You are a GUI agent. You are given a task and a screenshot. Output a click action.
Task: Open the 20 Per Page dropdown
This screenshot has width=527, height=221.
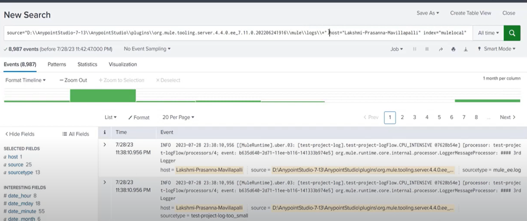178,117
